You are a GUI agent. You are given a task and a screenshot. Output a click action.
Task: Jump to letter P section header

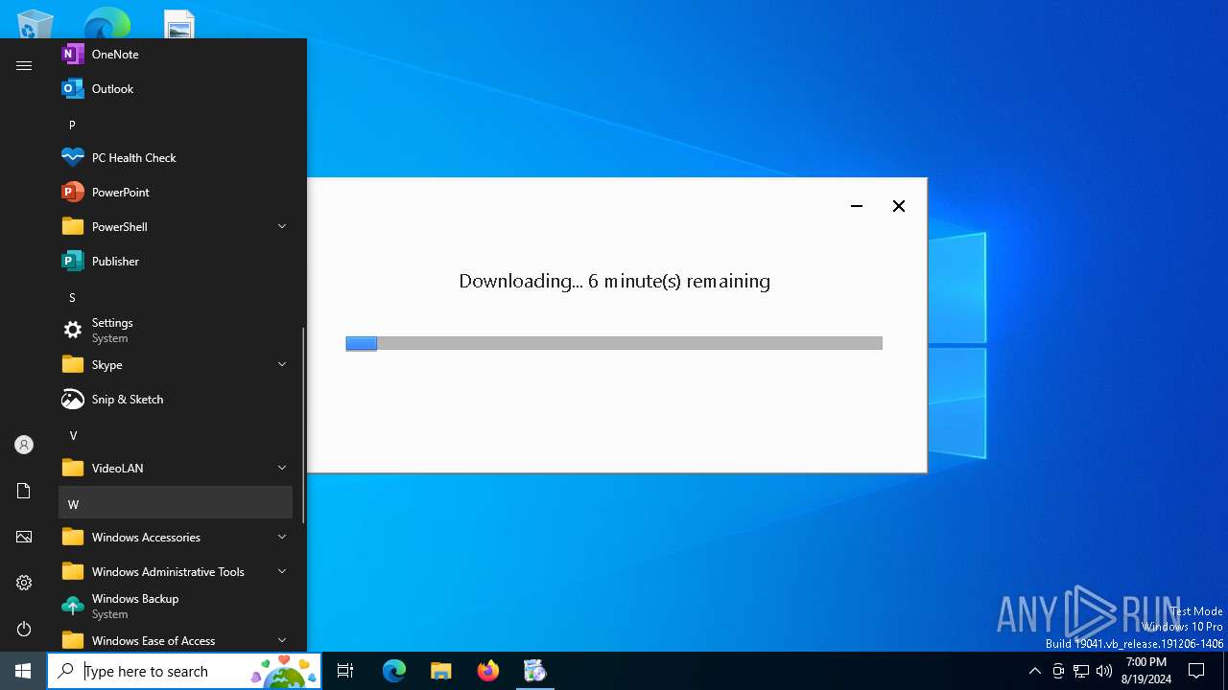(x=176, y=126)
